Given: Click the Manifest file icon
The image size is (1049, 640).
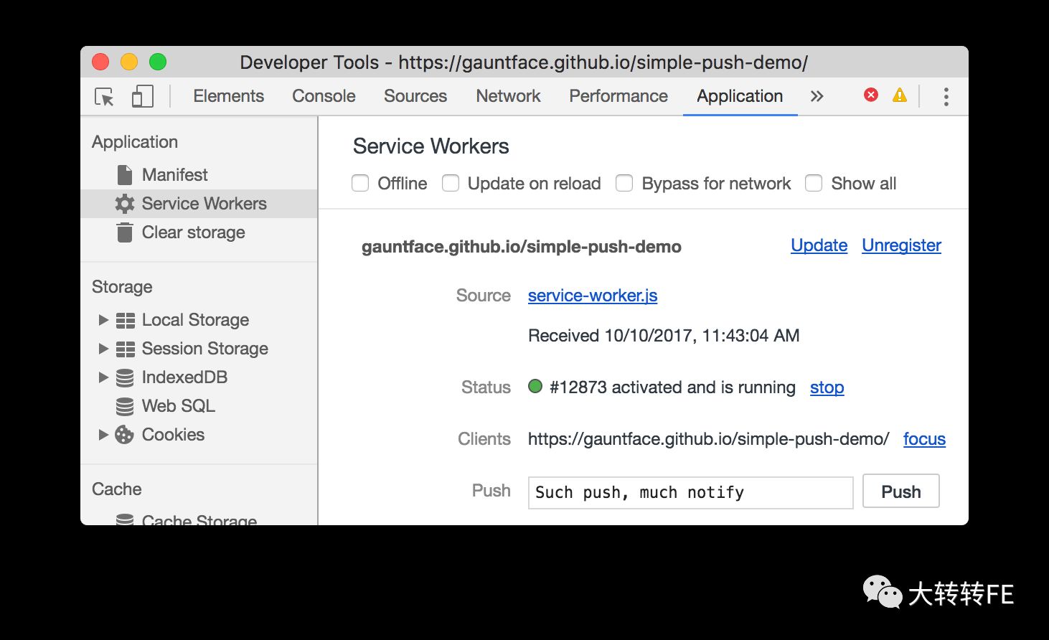Looking at the screenshot, I should pos(125,175).
